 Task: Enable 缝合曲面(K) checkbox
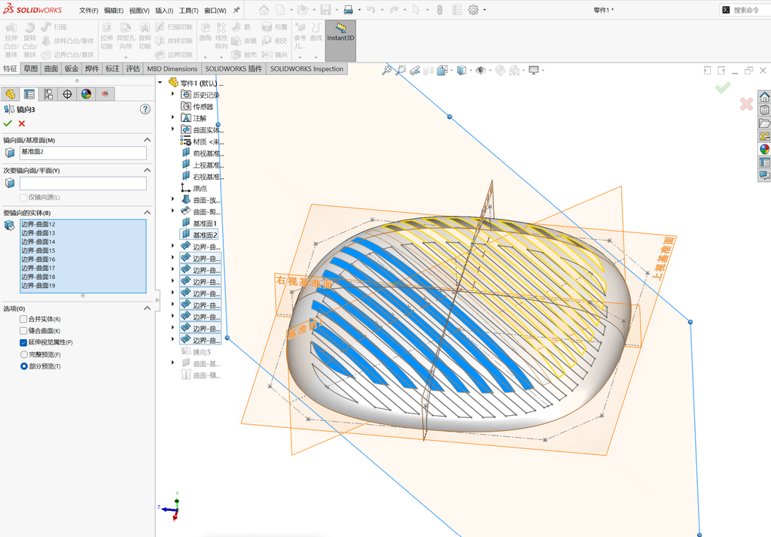click(23, 331)
